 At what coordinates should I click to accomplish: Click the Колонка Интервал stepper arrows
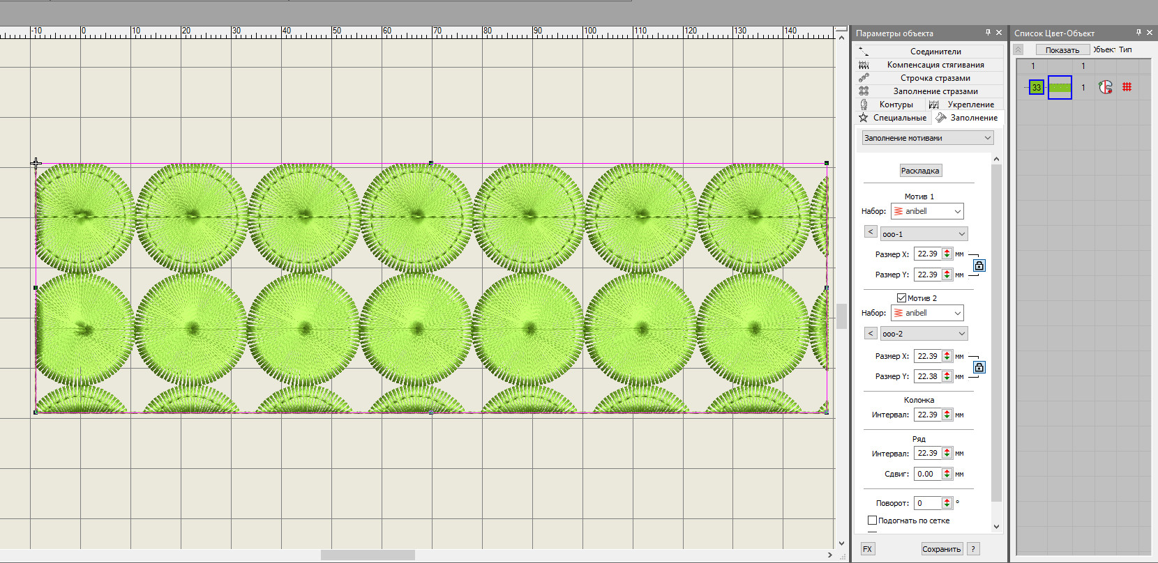947,415
